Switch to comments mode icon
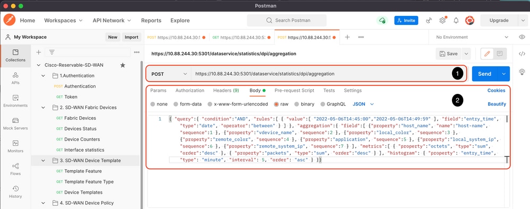 (x=500, y=54)
